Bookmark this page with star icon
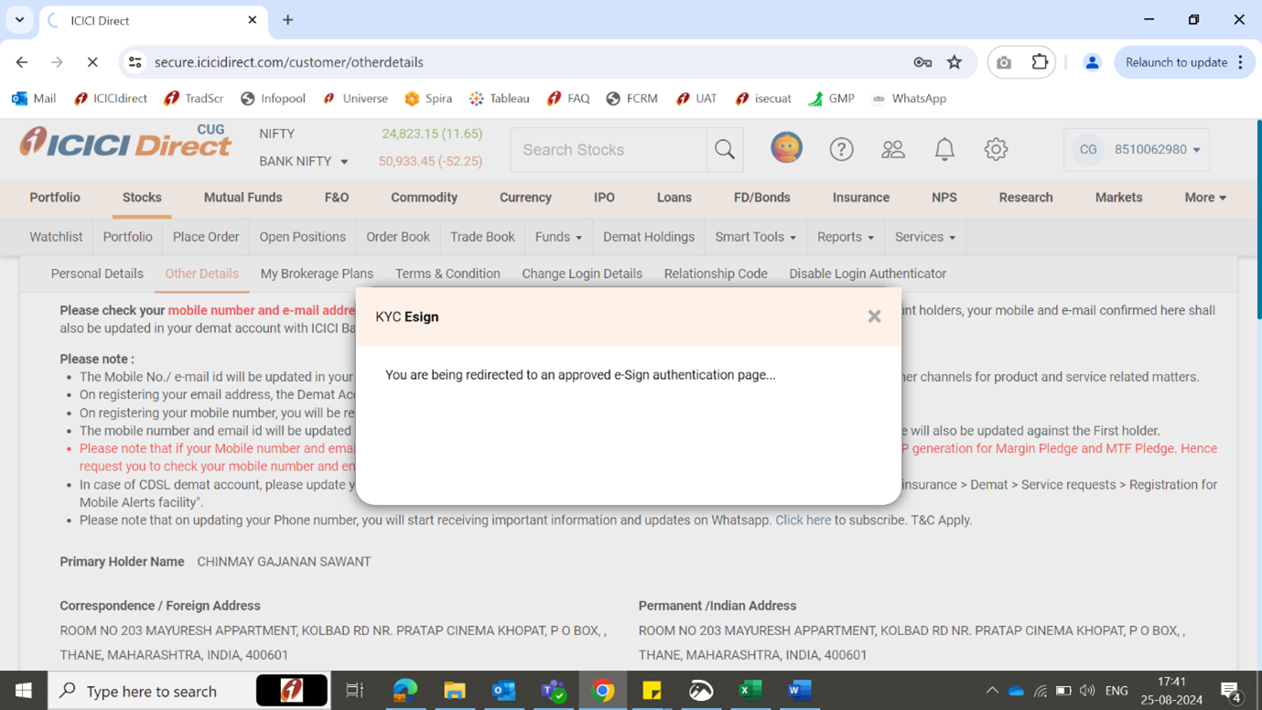Image resolution: width=1262 pixels, height=710 pixels. click(x=955, y=62)
